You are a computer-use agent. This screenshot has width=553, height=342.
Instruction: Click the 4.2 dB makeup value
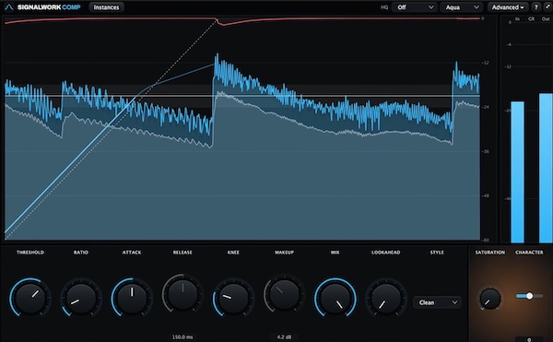tap(284, 337)
